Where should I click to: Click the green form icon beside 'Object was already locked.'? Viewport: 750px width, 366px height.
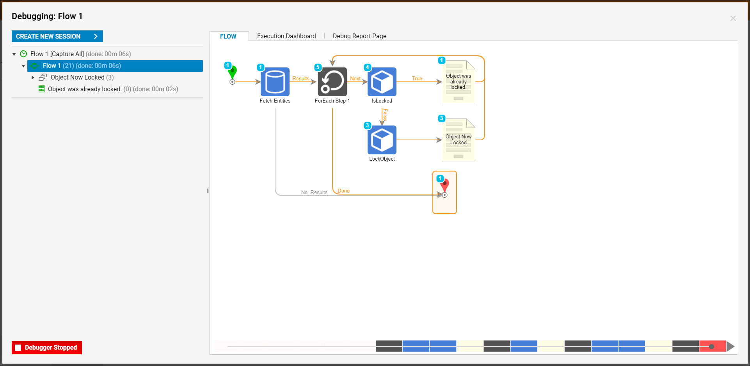(x=41, y=89)
